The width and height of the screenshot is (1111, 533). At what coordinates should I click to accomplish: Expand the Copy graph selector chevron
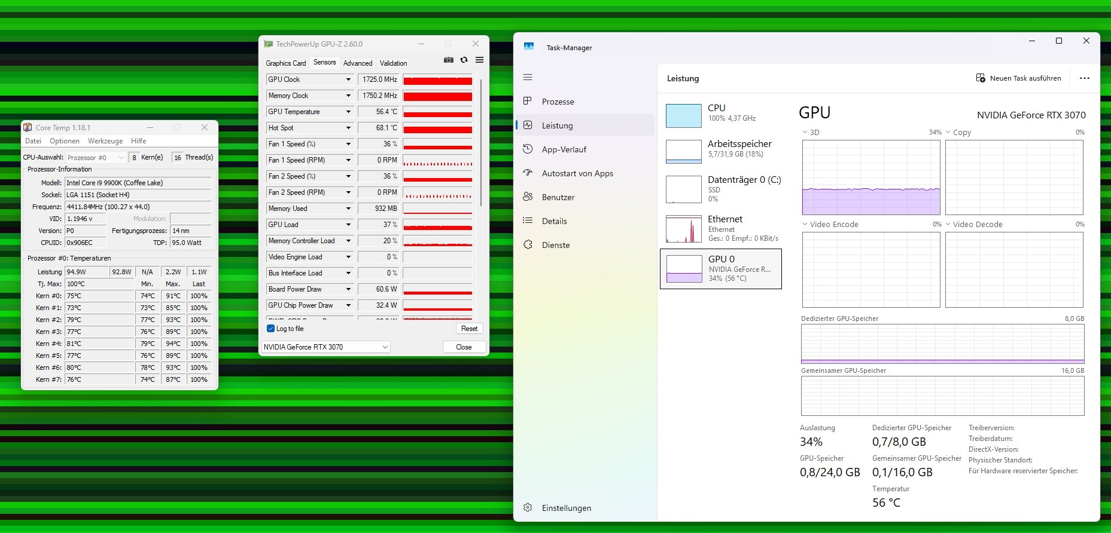(x=948, y=132)
